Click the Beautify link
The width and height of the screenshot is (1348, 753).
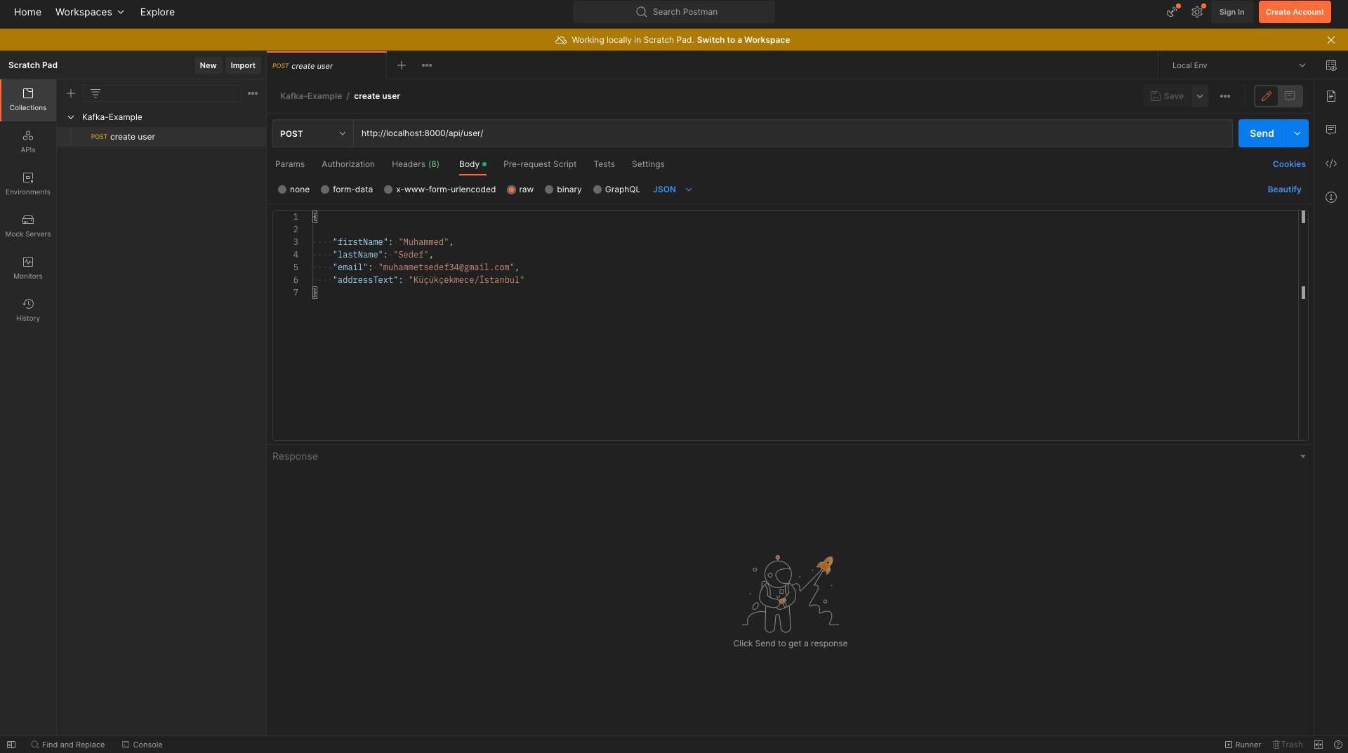(1284, 189)
